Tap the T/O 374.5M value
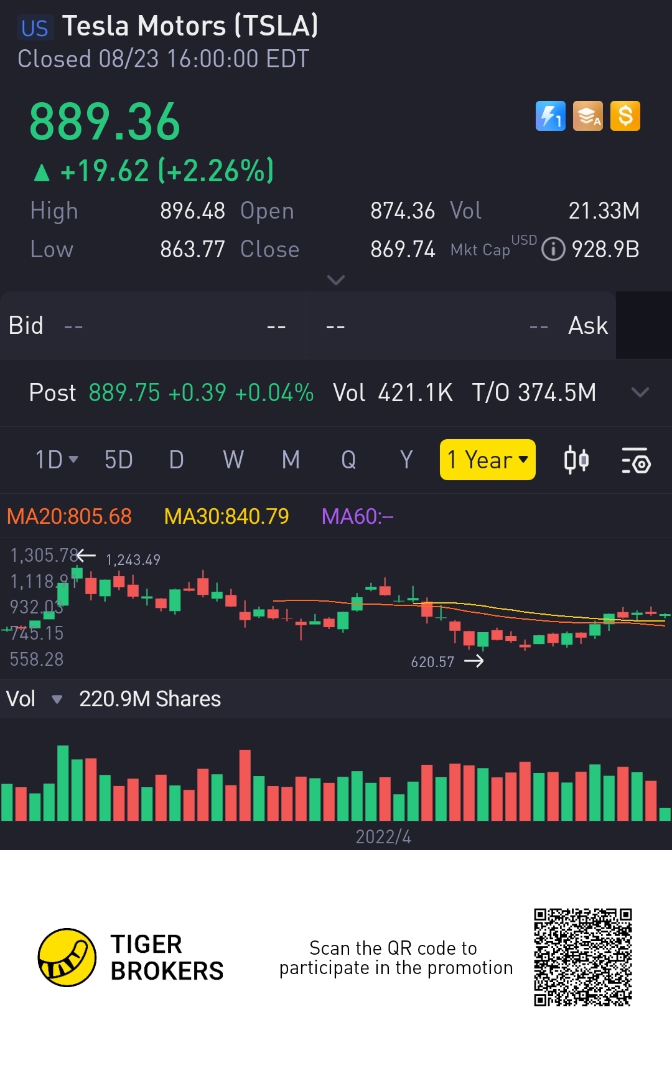Screen dimensions: 672x1065 point(534,393)
